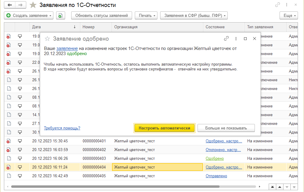The width and height of the screenshot is (304, 192).
Task: Go forward using the right arrow button
Action: tap(21, 5)
